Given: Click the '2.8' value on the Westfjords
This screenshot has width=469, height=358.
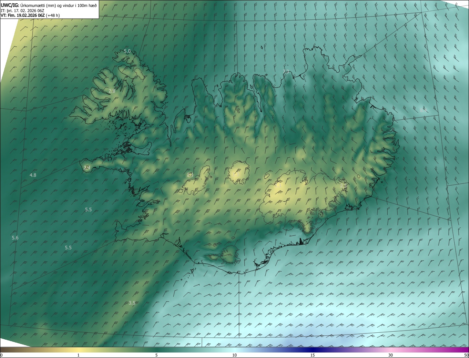Looking at the screenshot, I should pyautogui.click(x=112, y=91).
